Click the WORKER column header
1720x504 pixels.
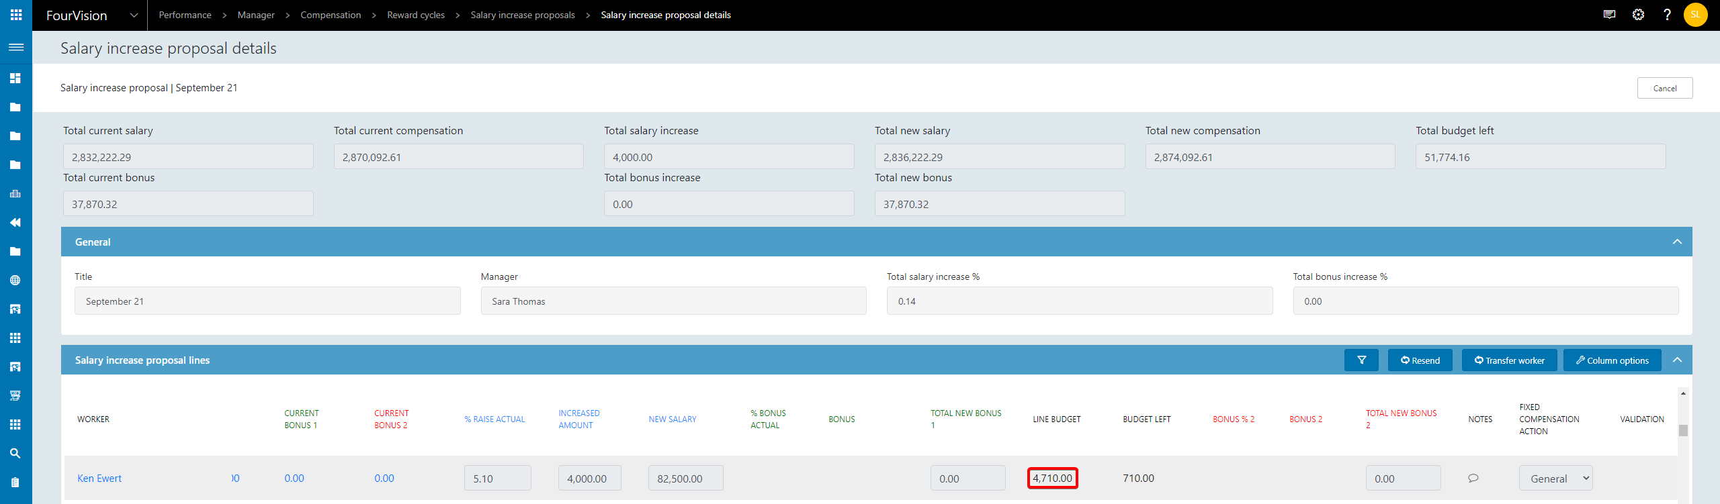point(93,419)
